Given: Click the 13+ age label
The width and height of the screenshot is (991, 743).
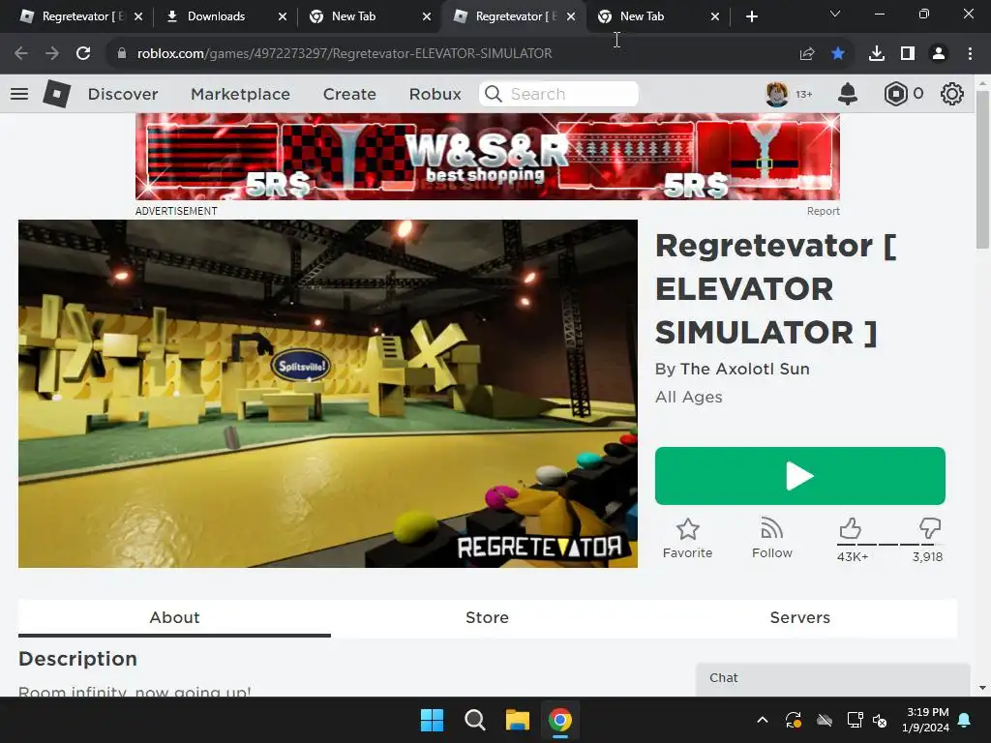Looking at the screenshot, I should click(x=804, y=94).
